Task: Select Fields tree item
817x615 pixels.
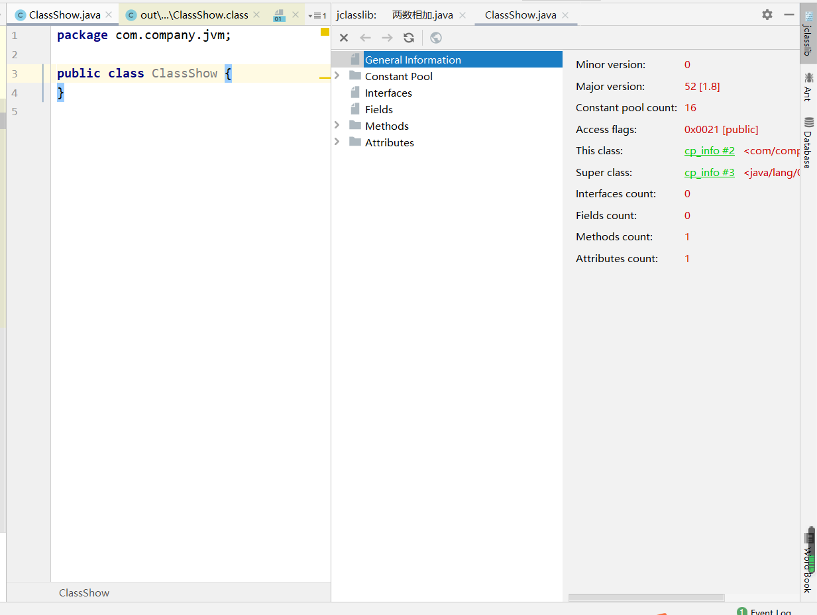Action: point(379,109)
